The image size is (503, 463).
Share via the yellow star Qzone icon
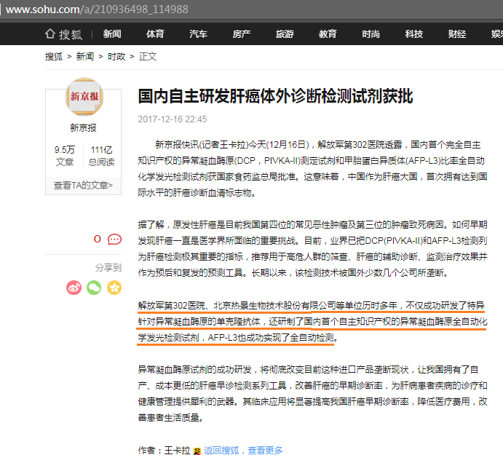(114, 288)
